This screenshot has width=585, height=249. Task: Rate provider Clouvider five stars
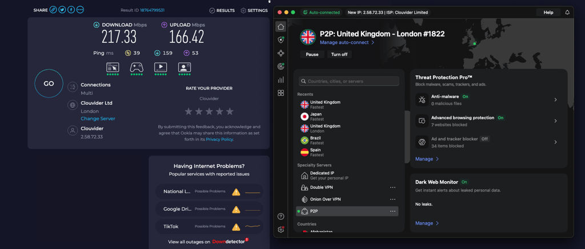[230, 111]
